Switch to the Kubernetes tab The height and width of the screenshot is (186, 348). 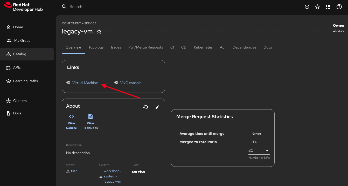[x=203, y=47]
